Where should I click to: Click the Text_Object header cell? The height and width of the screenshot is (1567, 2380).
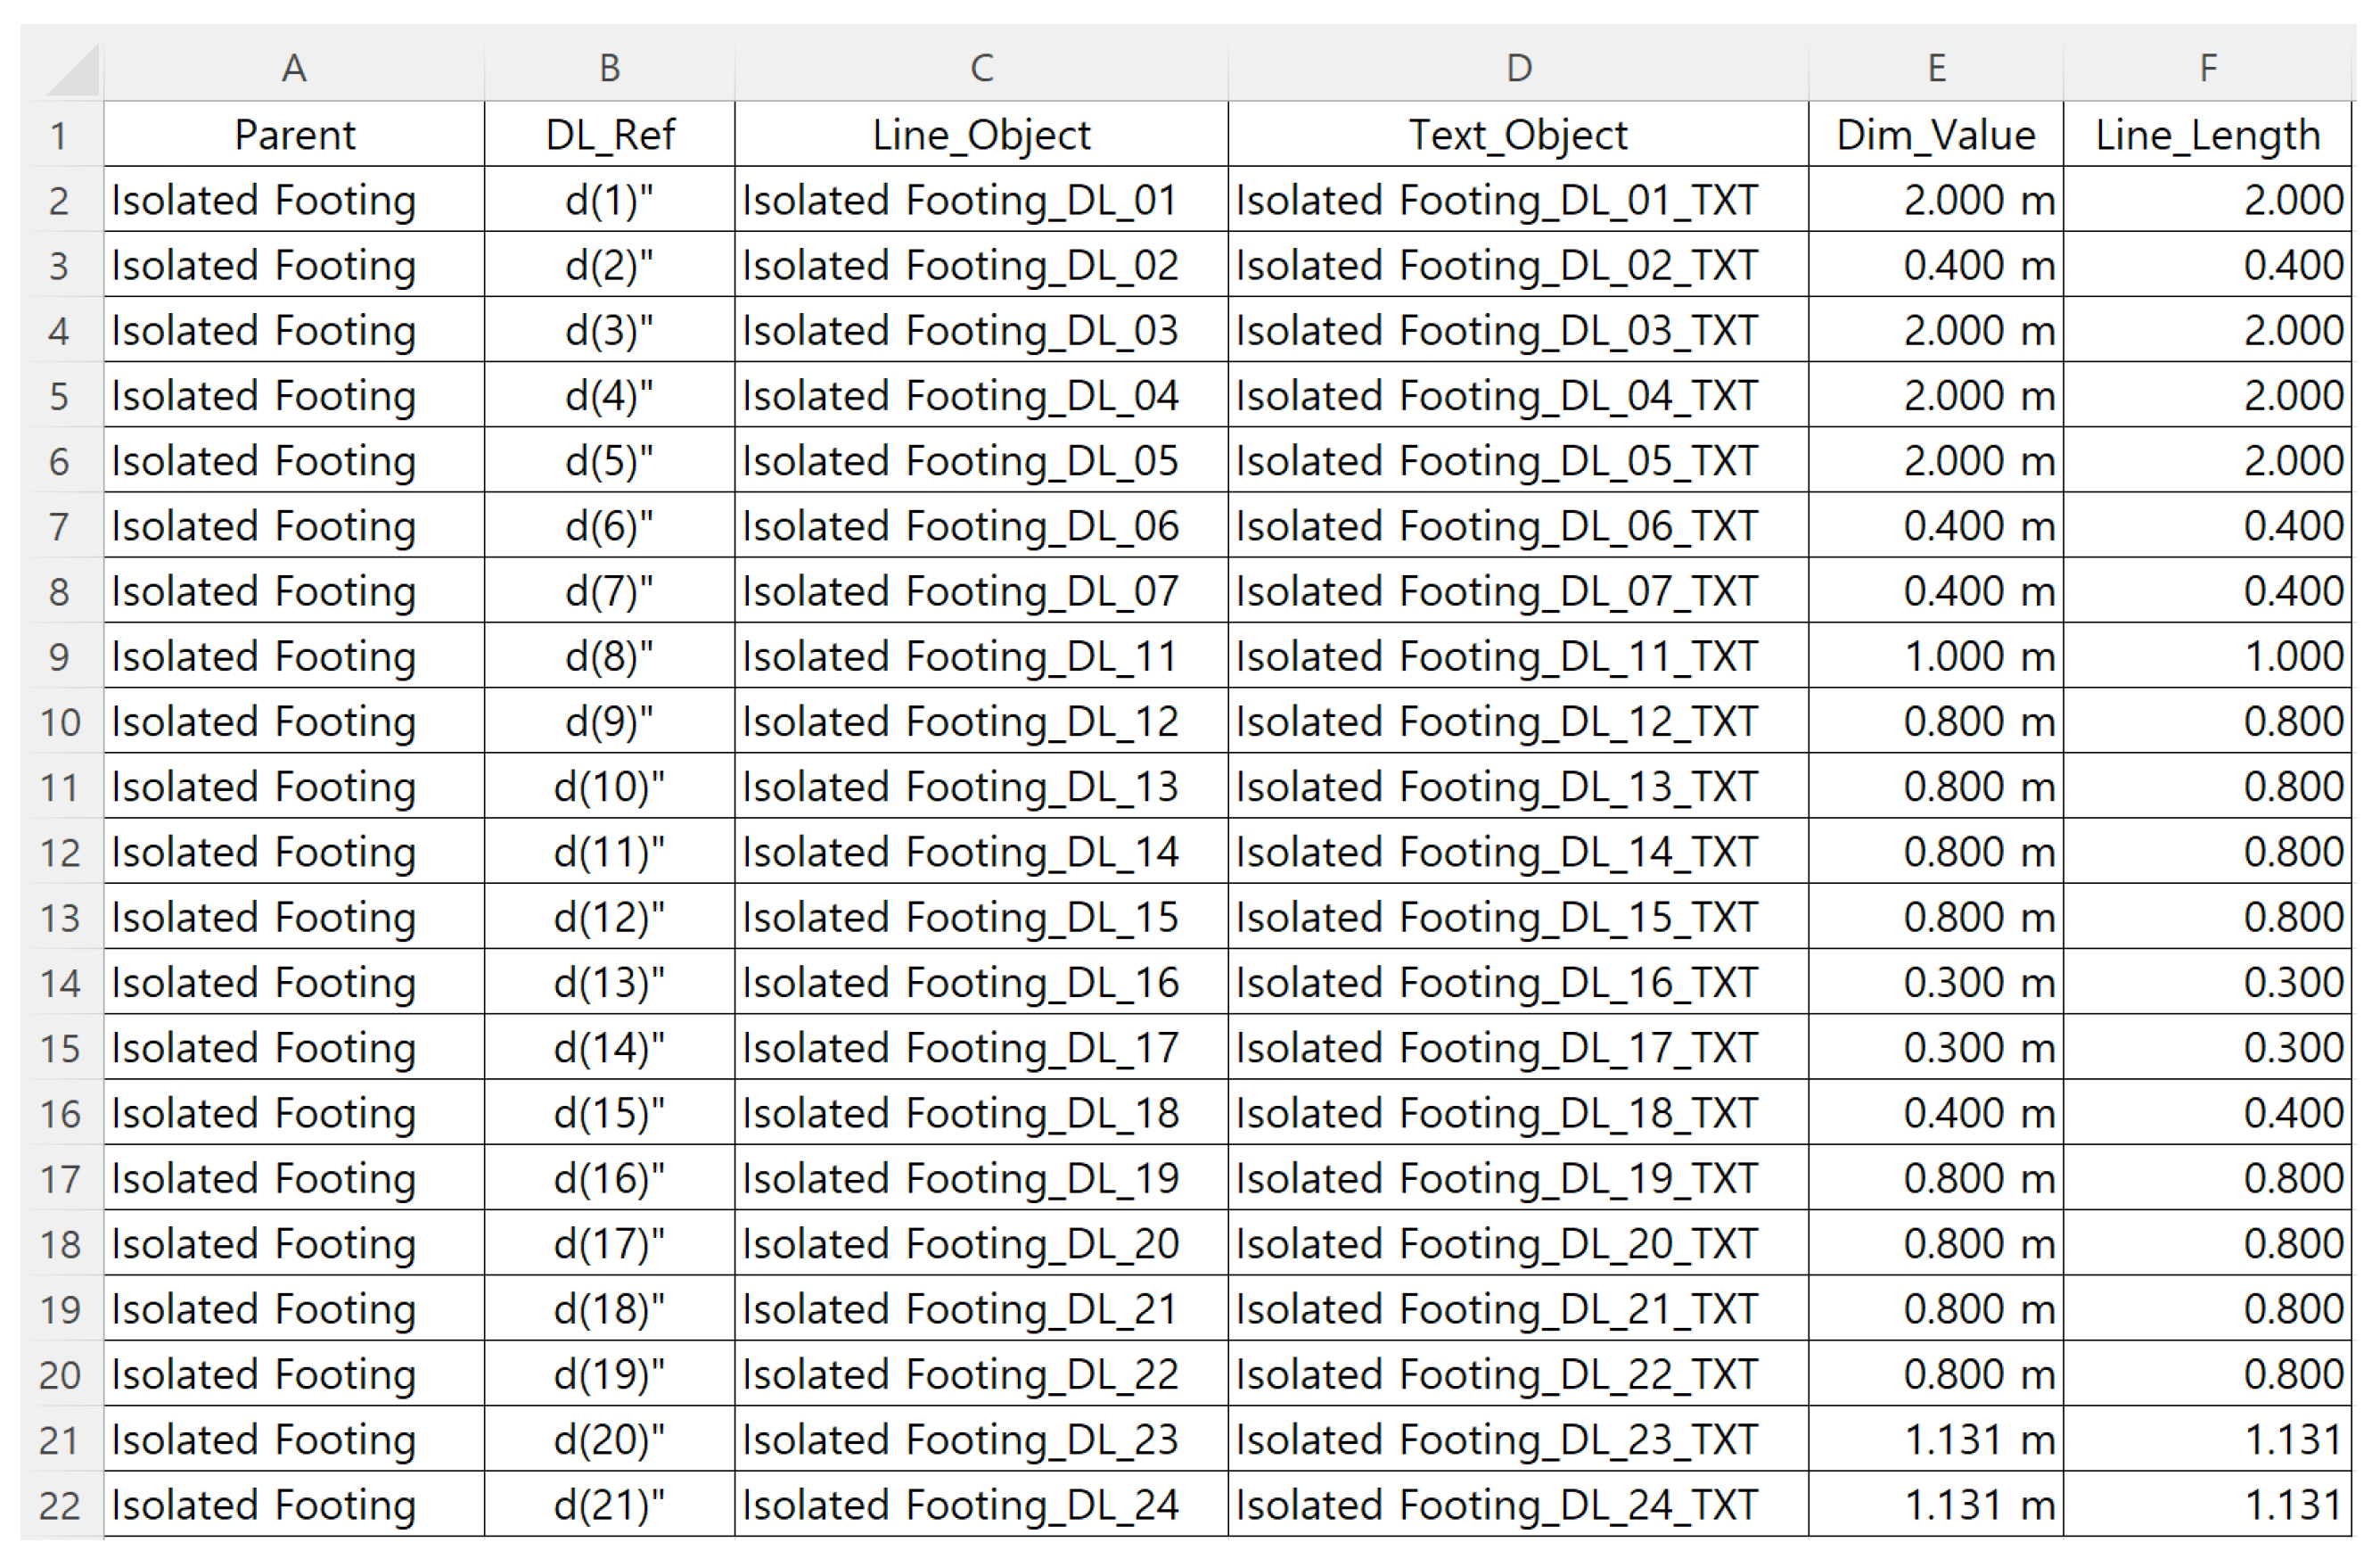point(1518,135)
